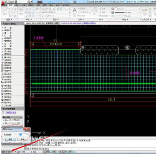The height and width of the screenshot is (155, 156).
Task: Click the Save quick access icon
Action: (16, 2)
